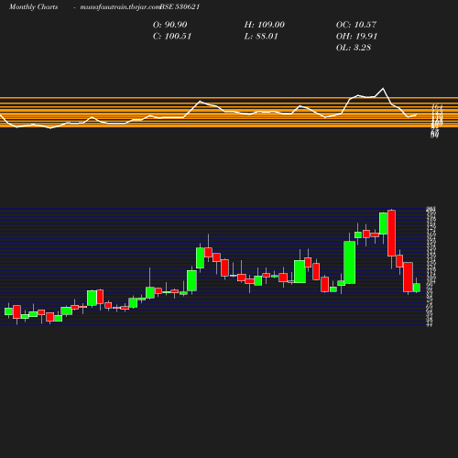Click the 'OL: 3.28' value
This screenshot has height=458, width=458.
[354, 48]
